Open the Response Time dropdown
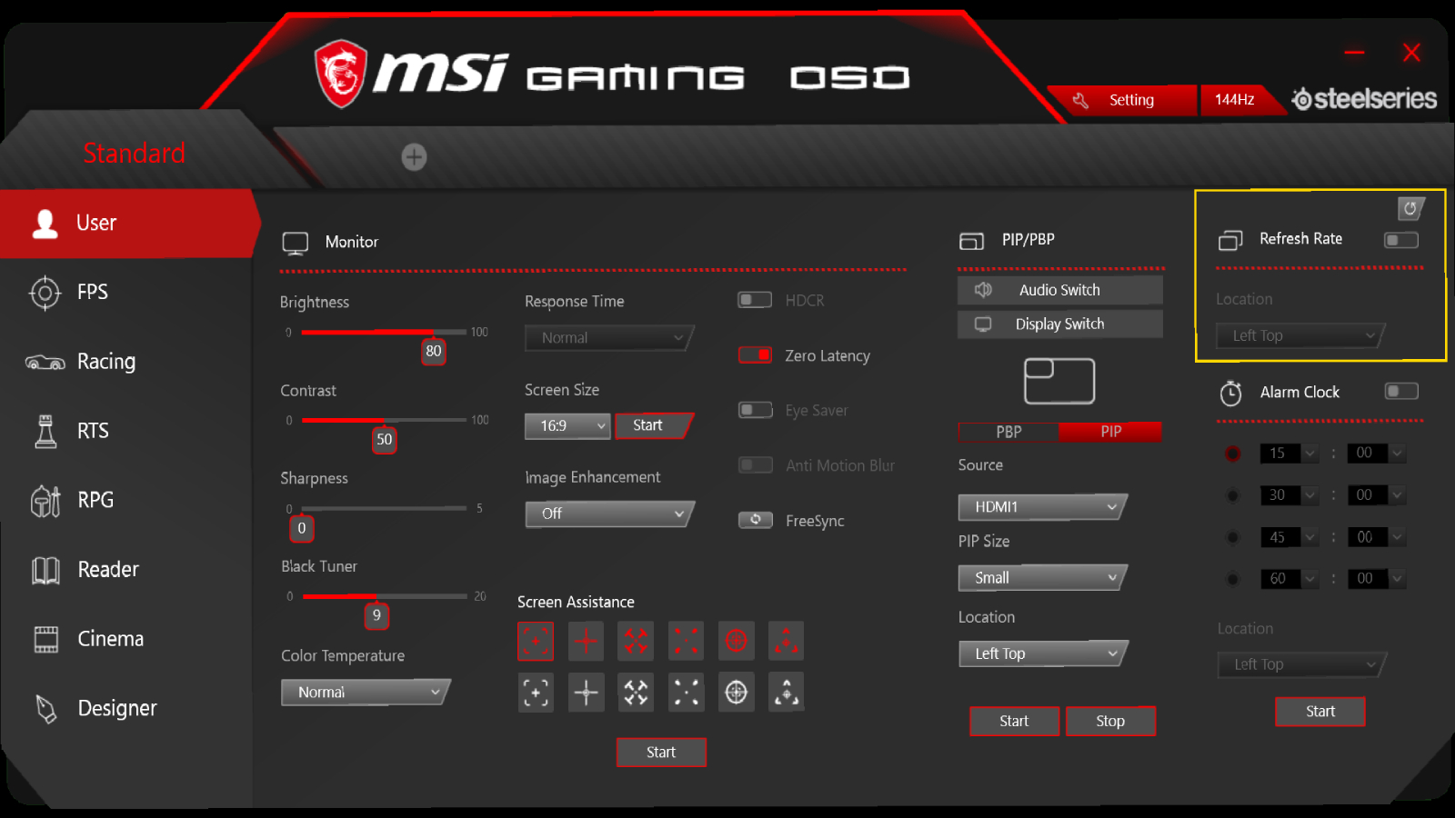1455x818 pixels. (609, 338)
